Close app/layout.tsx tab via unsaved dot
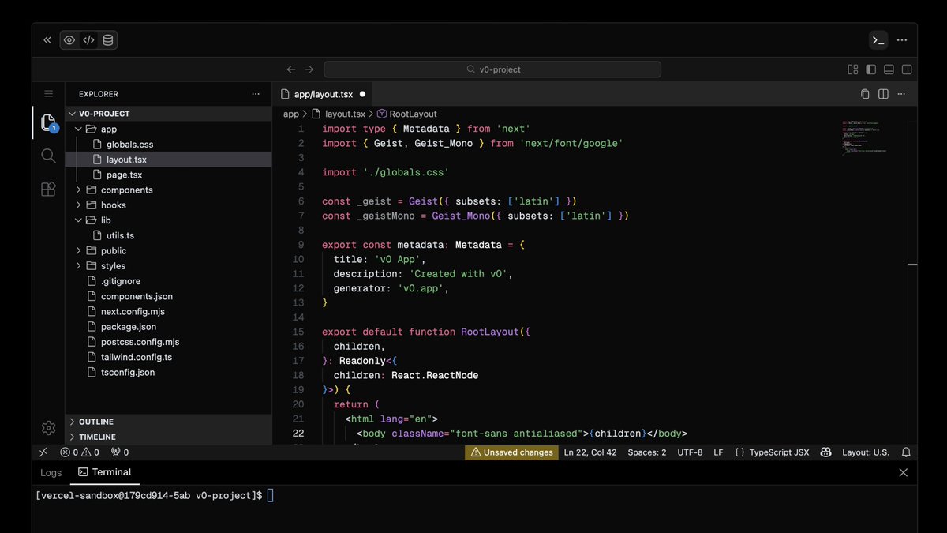 point(362,94)
